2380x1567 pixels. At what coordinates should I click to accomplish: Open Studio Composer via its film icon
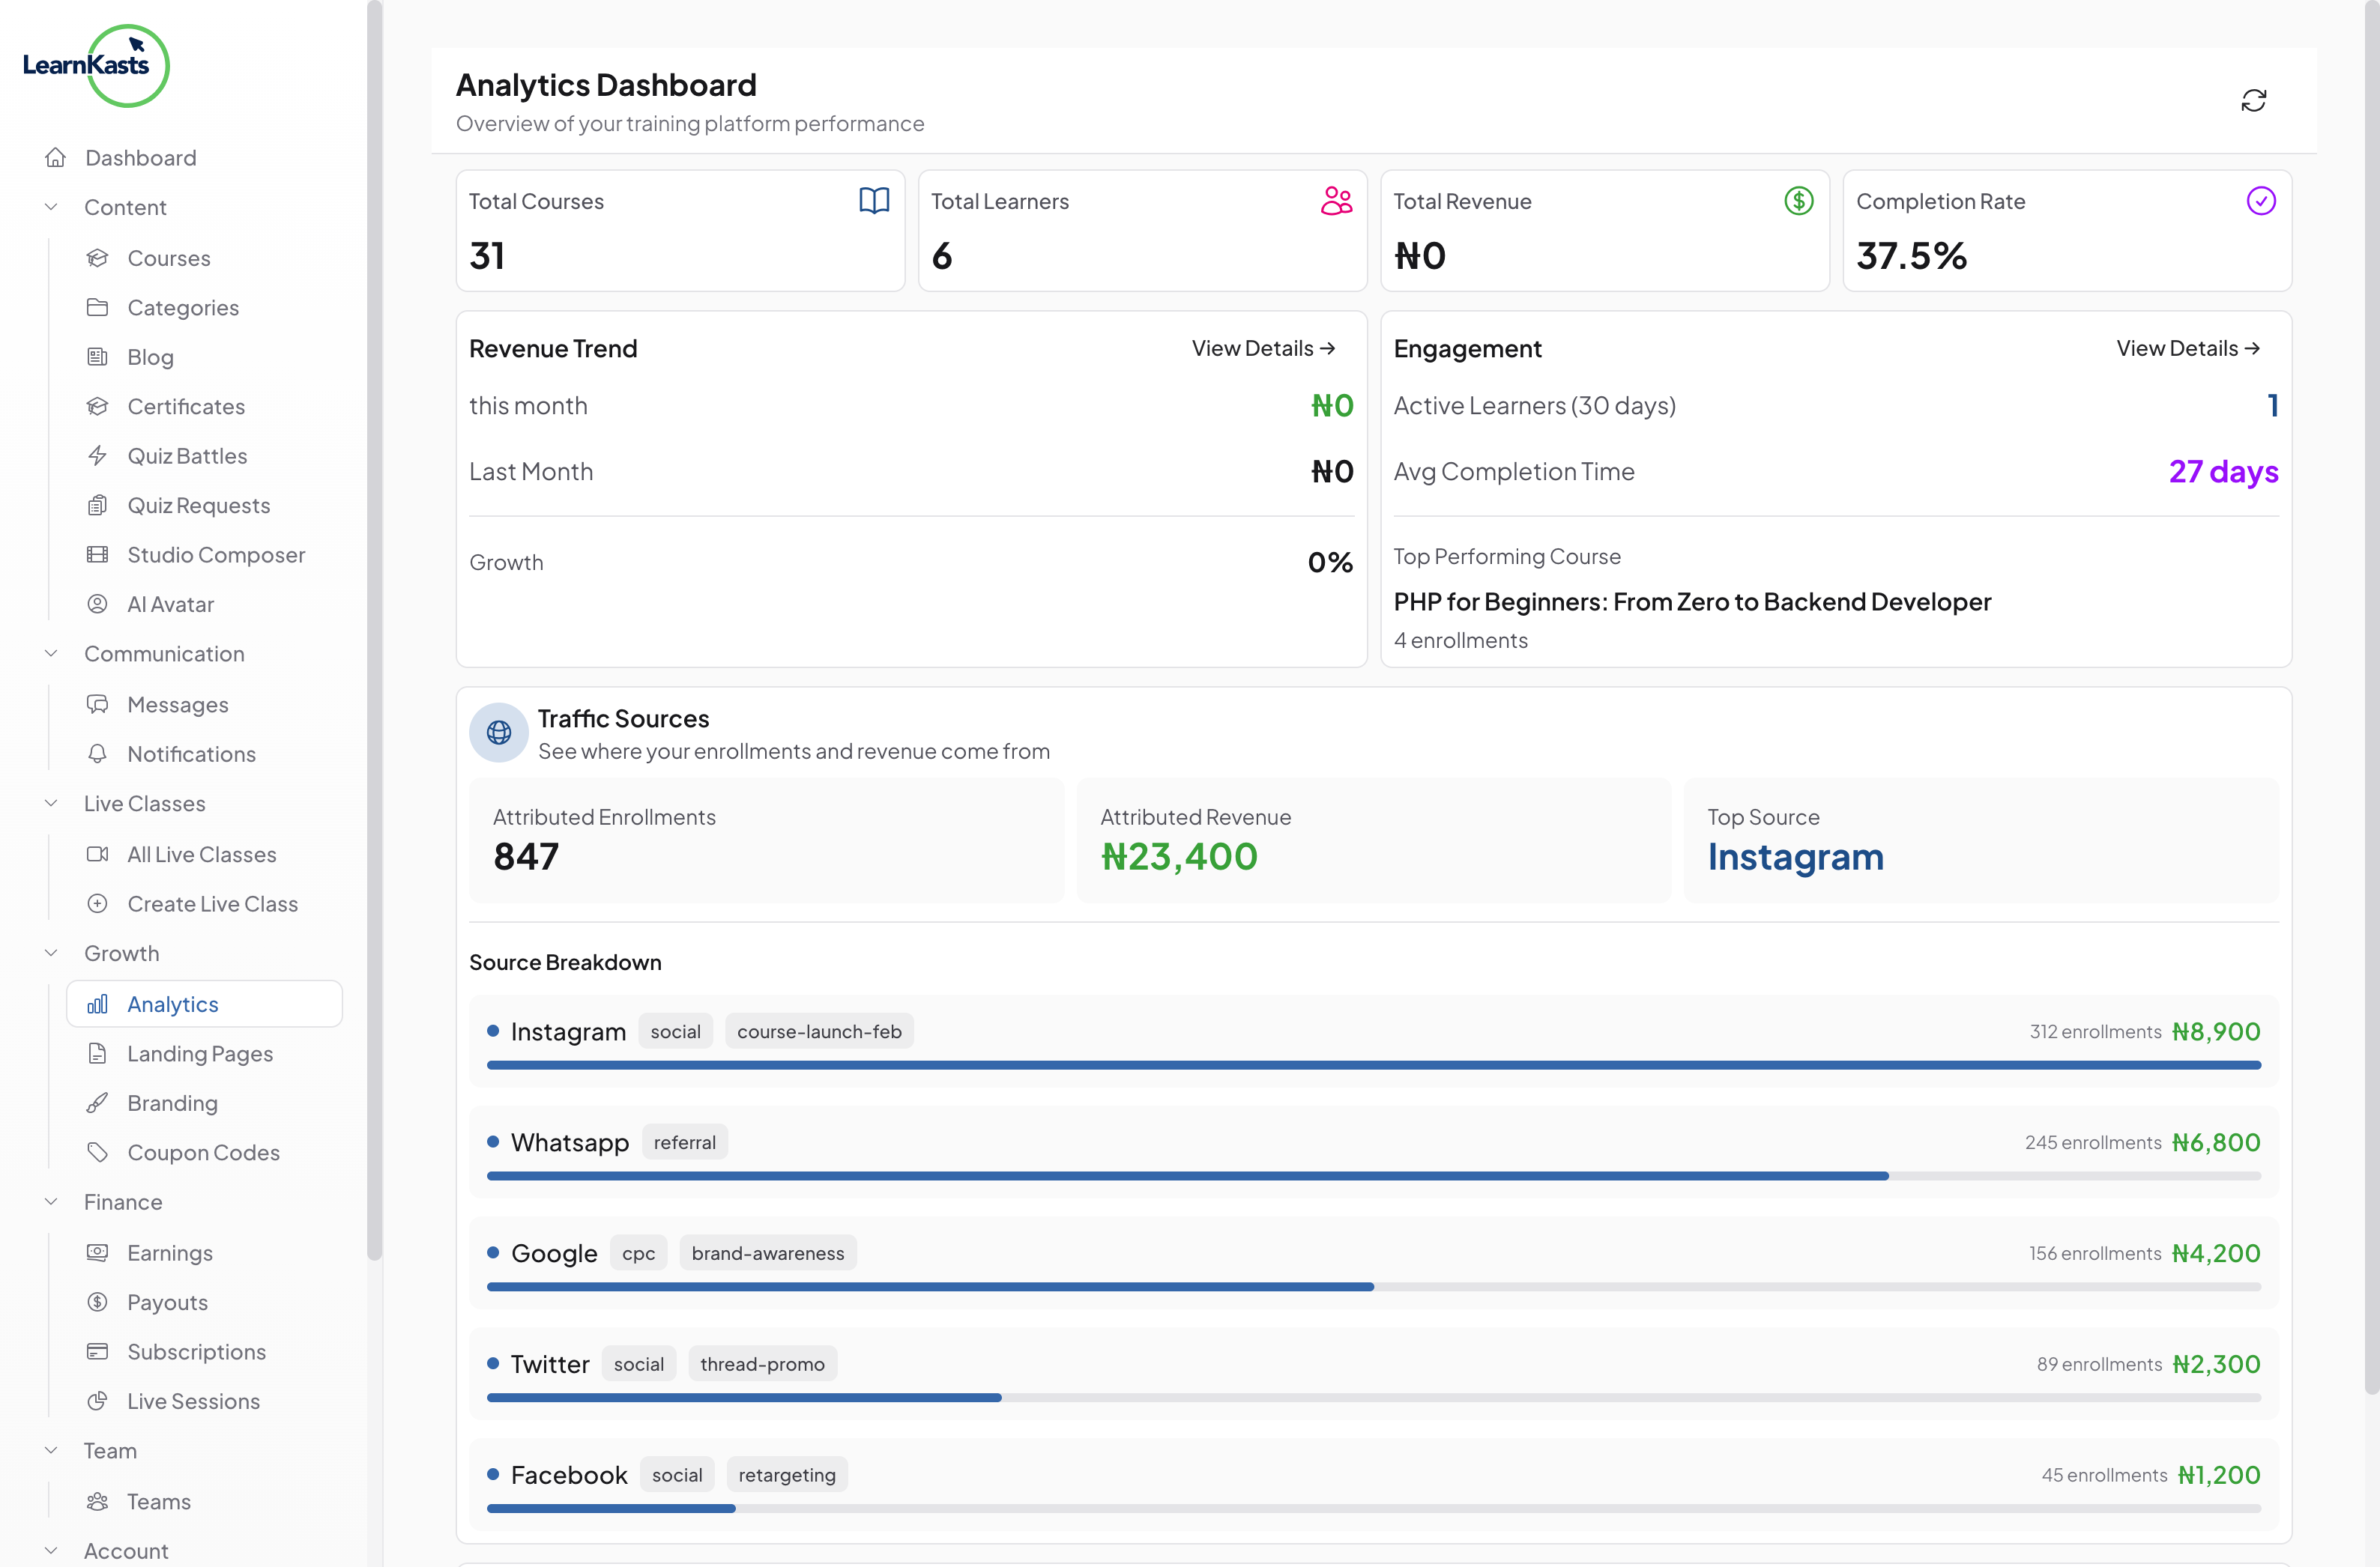(x=98, y=554)
